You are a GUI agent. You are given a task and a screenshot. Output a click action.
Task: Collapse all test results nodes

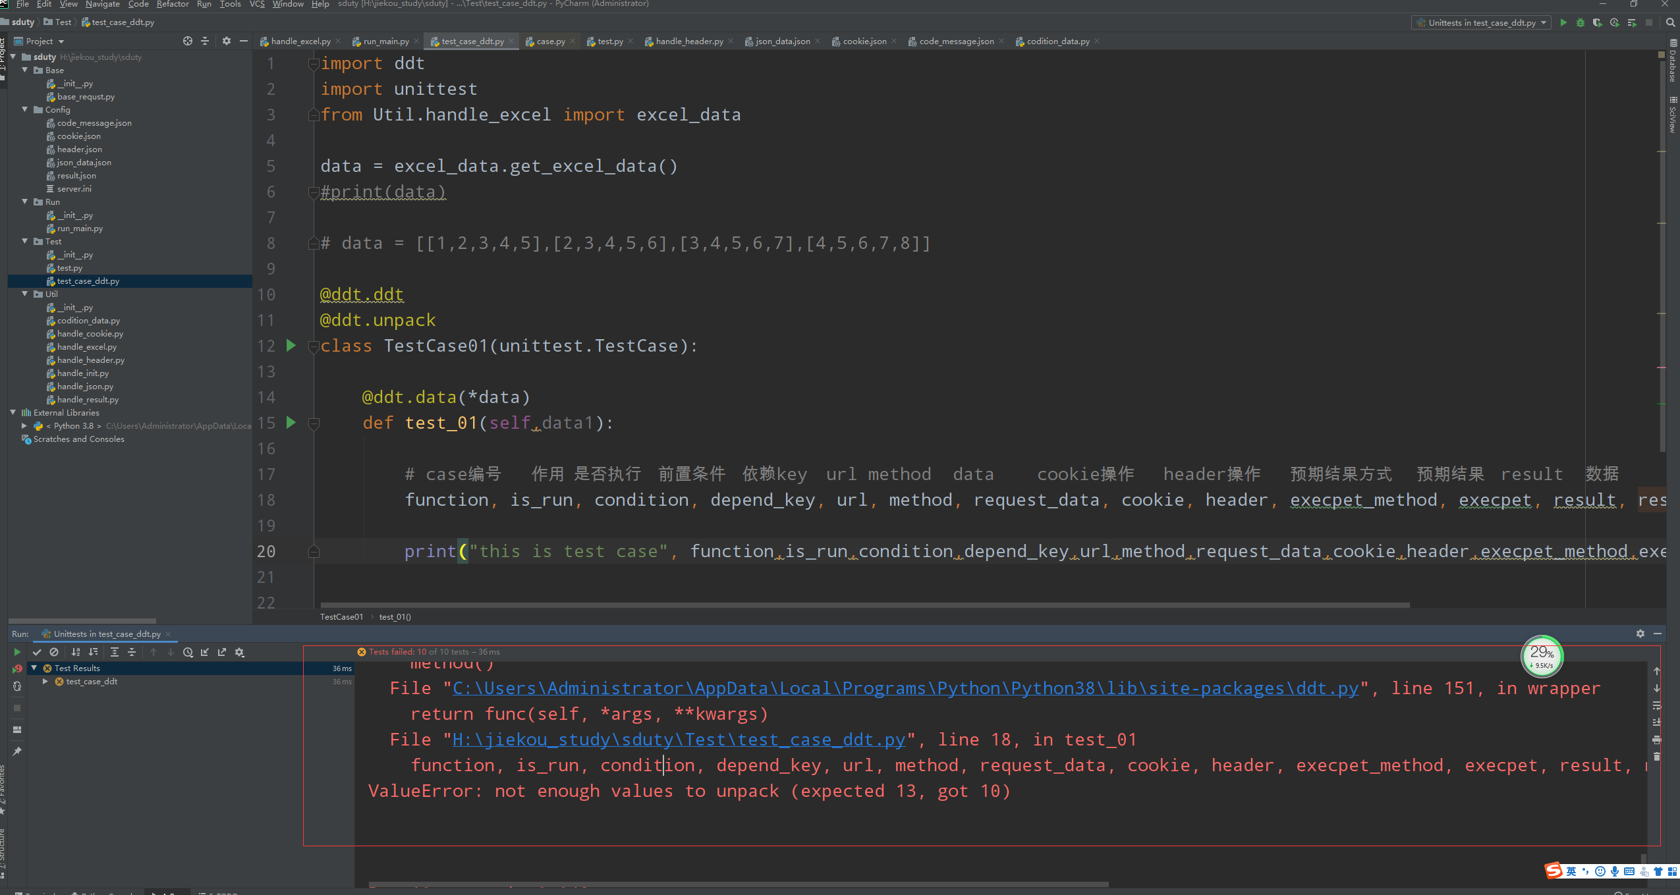pyautogui.click(x=132, y=652)
